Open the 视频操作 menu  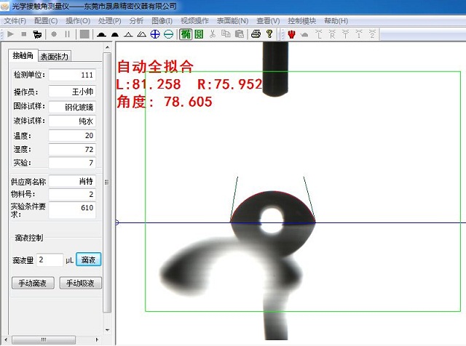click(194, 21)
